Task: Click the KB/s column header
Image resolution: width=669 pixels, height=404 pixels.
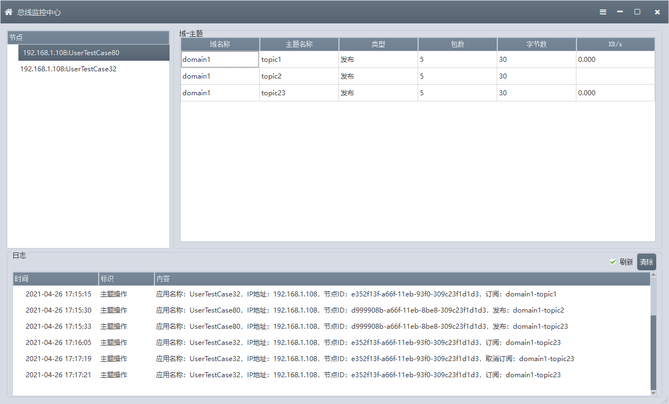Action: point(615,45)
